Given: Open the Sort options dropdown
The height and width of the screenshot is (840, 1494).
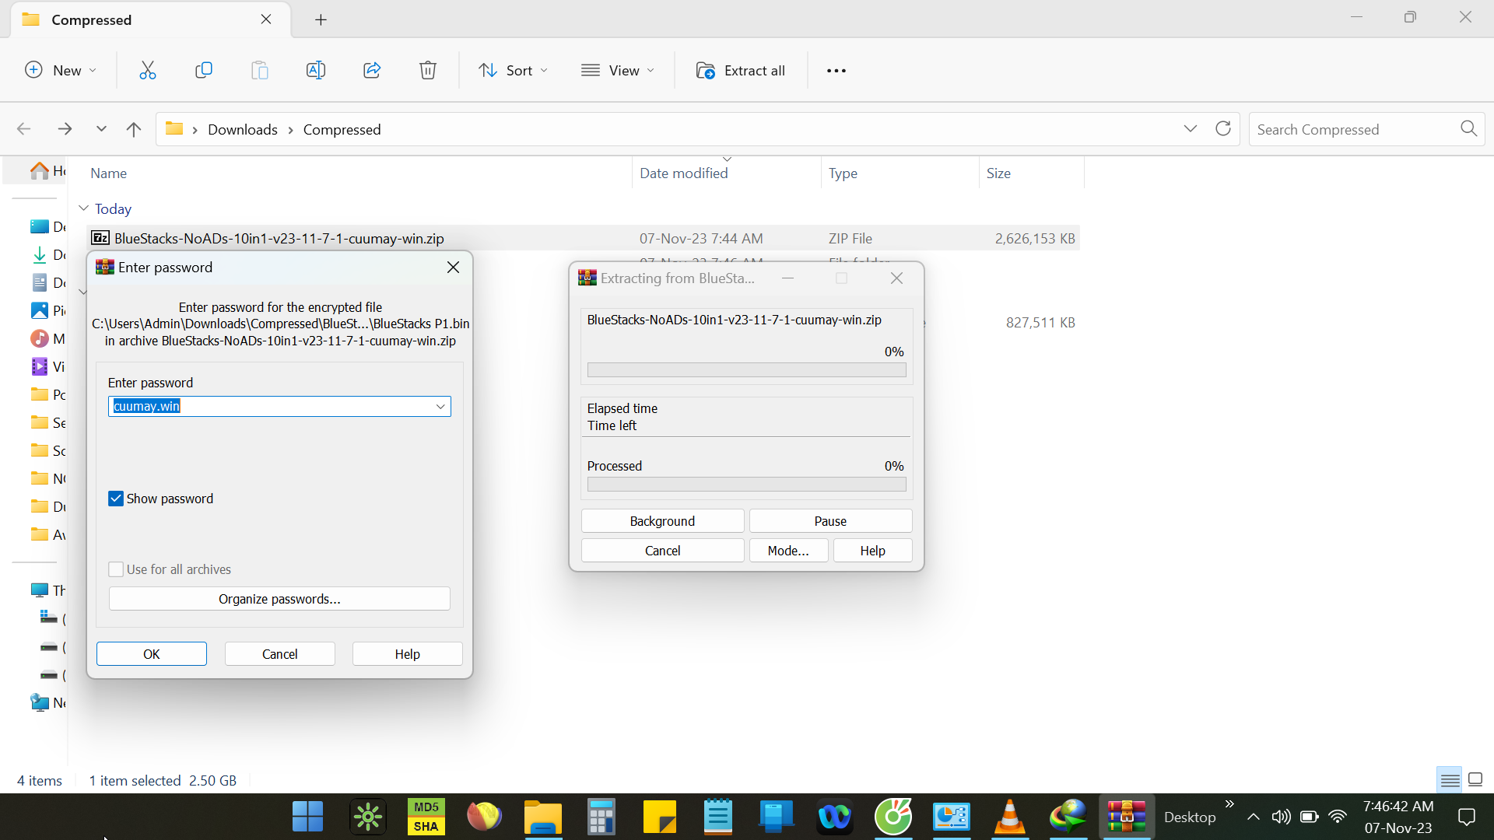Looking at the screenshot, I should [514, 70].
